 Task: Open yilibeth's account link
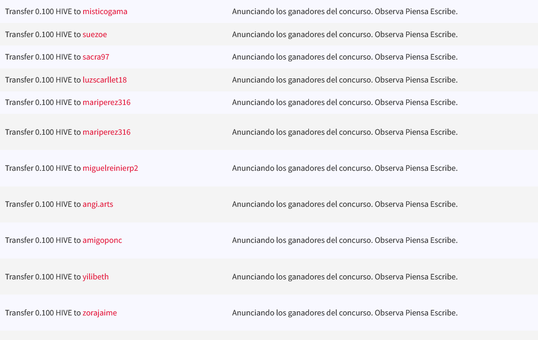[96, 277]
